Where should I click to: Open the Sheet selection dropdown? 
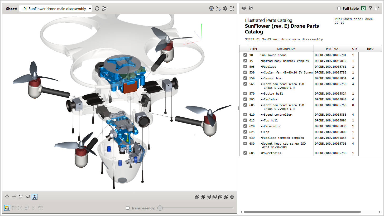click(x=56, y=9)
